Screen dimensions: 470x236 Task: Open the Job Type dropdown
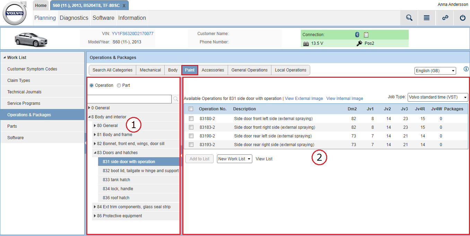[438, 97]
